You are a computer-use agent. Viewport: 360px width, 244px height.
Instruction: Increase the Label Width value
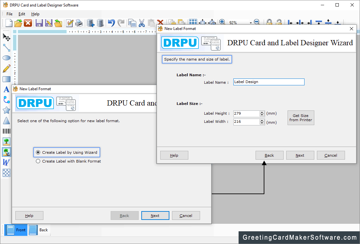(262, 120)
